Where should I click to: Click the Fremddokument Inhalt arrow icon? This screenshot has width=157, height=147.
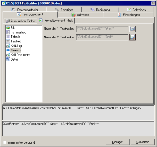(x=41, y=20)
